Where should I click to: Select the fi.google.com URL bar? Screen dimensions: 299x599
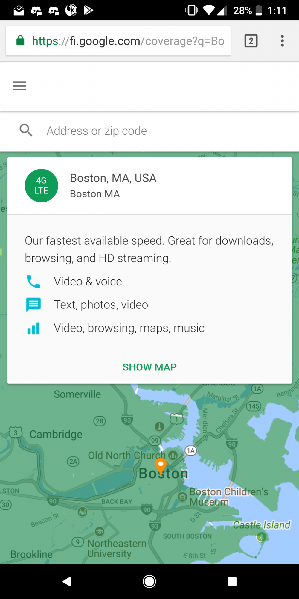coord(118,41)
